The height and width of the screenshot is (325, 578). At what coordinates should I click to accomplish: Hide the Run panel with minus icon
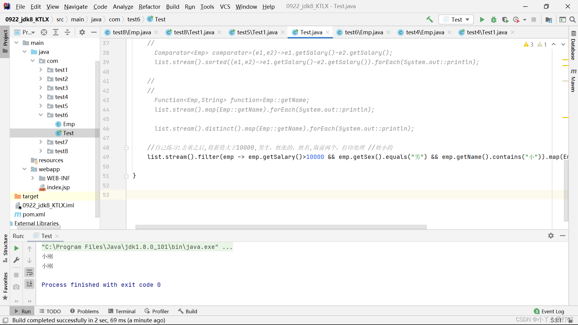click(563, 236)
